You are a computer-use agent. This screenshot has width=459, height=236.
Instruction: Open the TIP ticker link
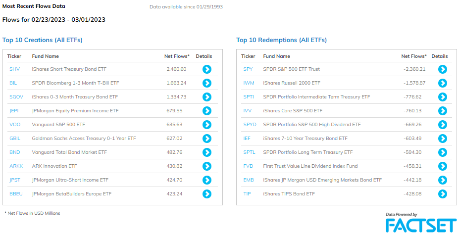[247, 194]
